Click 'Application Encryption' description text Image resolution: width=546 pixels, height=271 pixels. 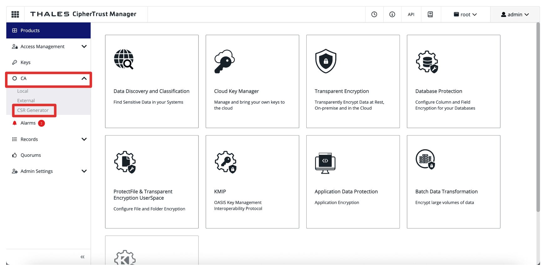pos(337,203)
